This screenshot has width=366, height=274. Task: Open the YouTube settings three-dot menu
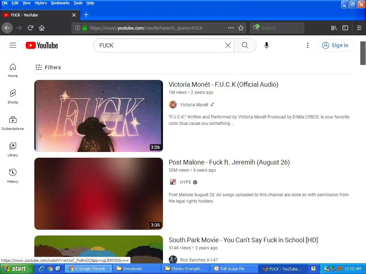308,45
